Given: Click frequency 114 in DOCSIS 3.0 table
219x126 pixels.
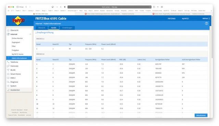Looking at the screenshot, I should 86,64.
